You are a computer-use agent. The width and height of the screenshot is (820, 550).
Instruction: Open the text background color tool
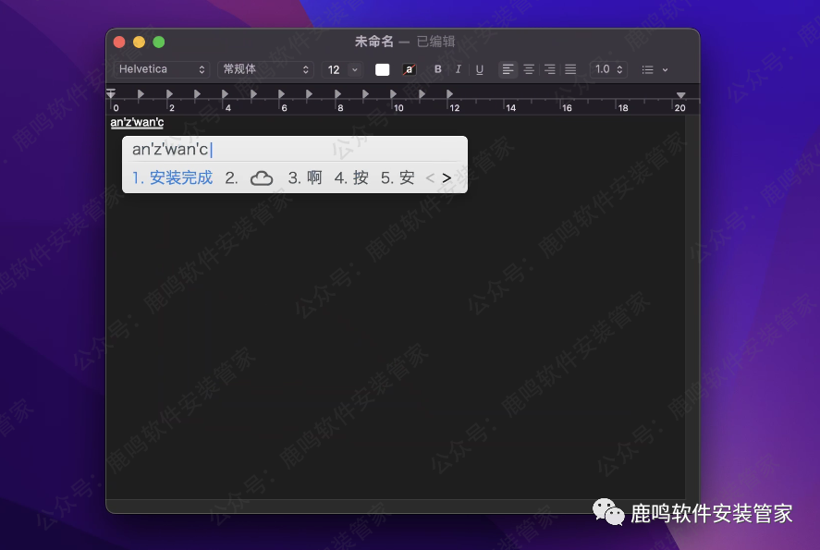409,68
